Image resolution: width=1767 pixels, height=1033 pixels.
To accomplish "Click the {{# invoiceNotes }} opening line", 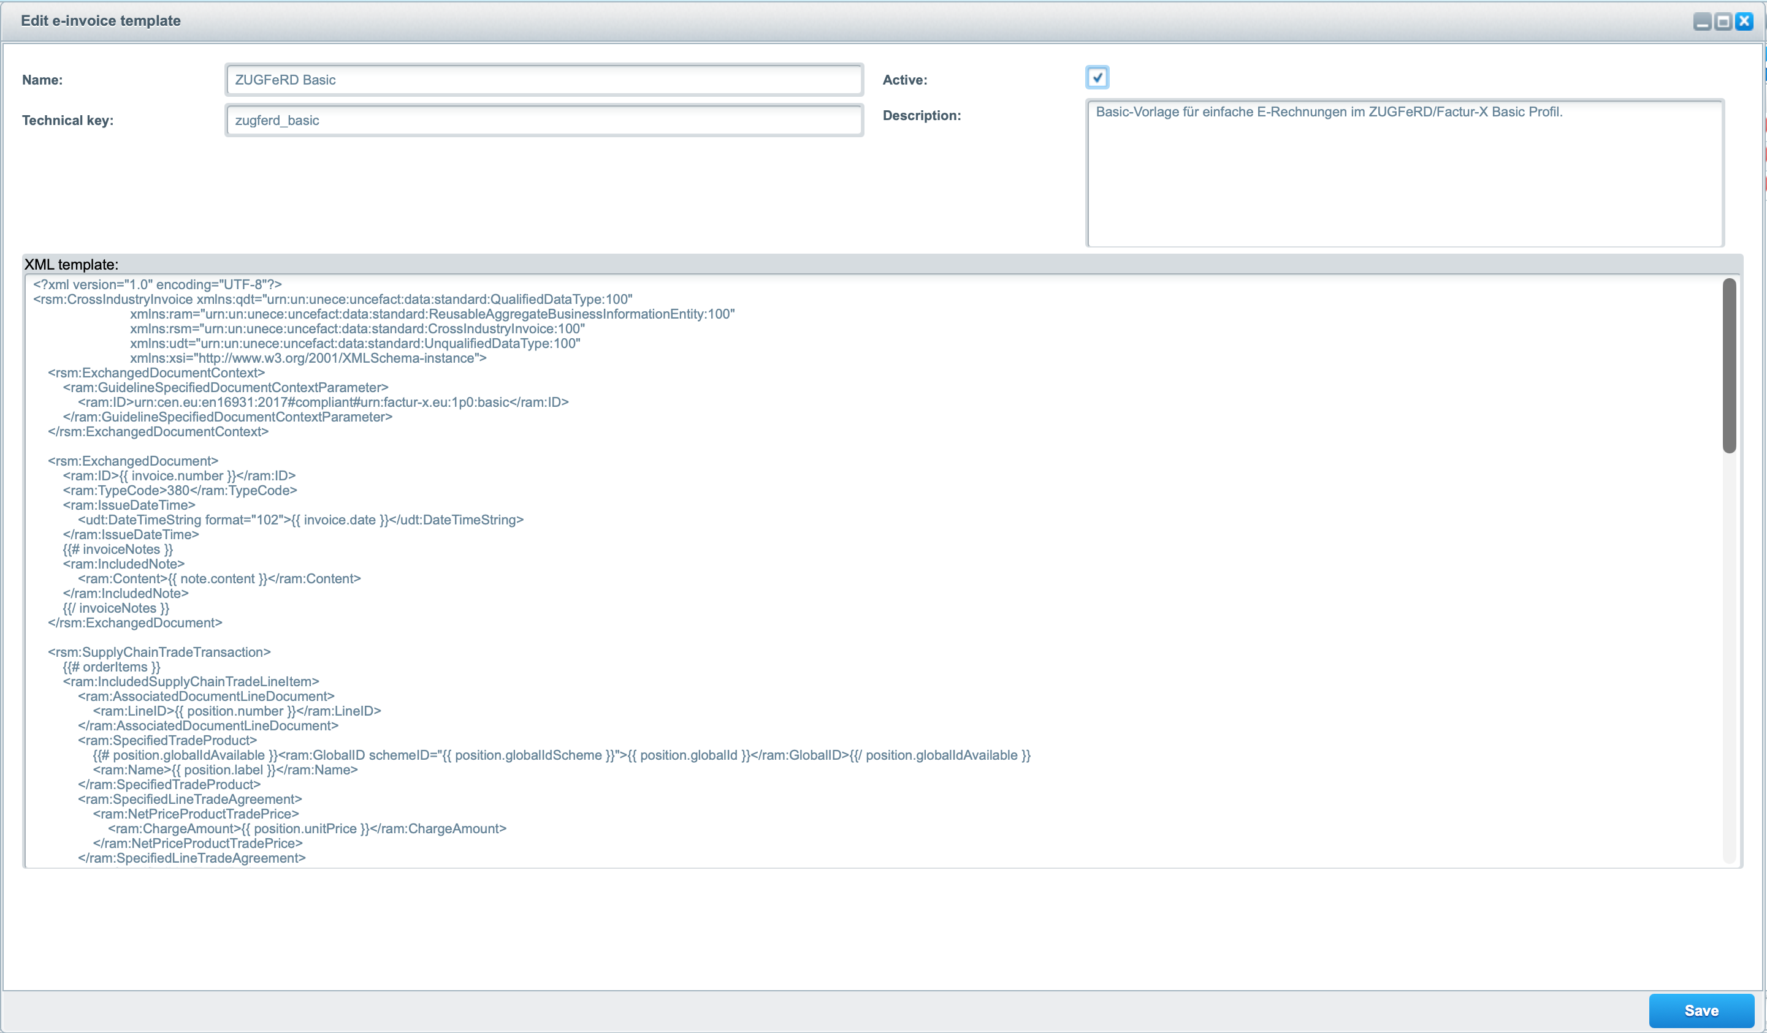I will tap(118, 550).
